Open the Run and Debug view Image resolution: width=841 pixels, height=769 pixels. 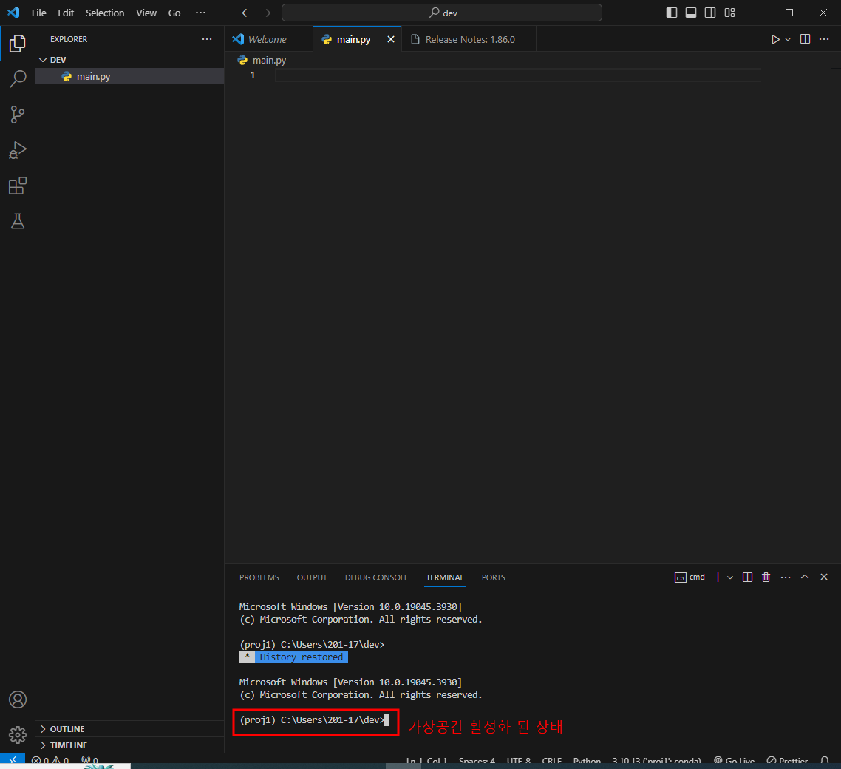(17, 150)
